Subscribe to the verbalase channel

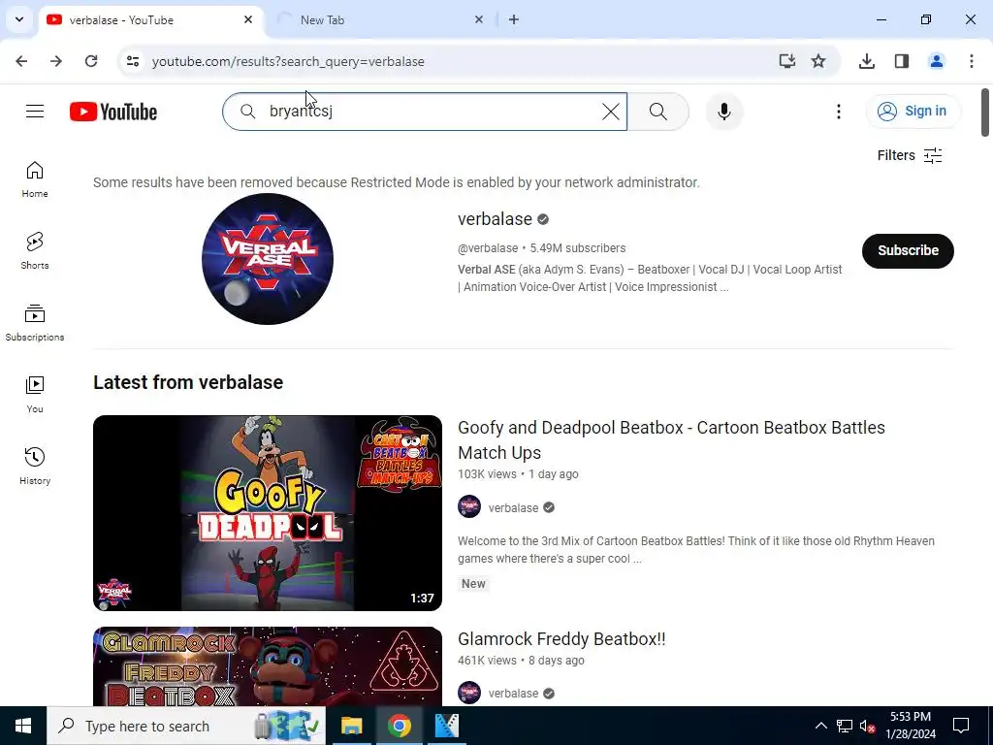tap(908, 250)
